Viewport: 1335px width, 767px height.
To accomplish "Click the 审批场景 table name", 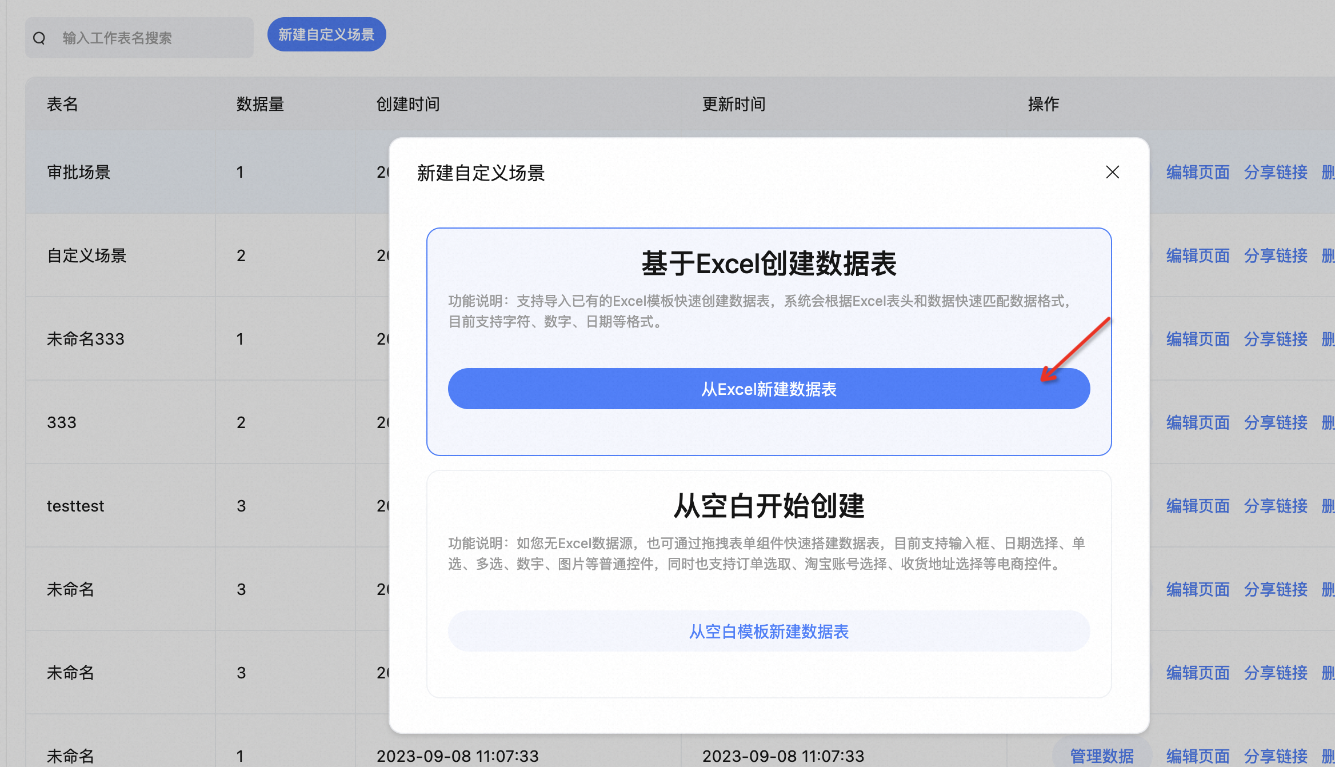I will tap(79, 172).
